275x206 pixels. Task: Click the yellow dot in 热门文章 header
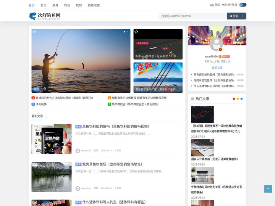tap(238, 99)
